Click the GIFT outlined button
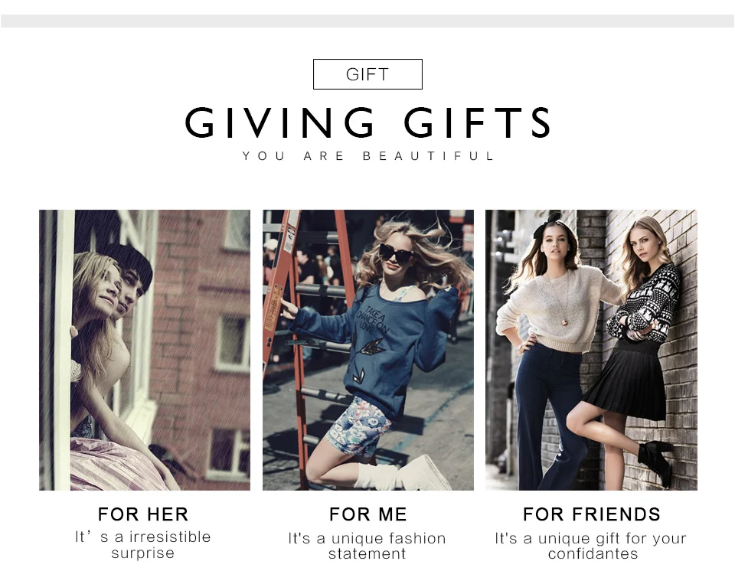The height and width of the screenshot is (584, 735). click(x=367, y=74)
